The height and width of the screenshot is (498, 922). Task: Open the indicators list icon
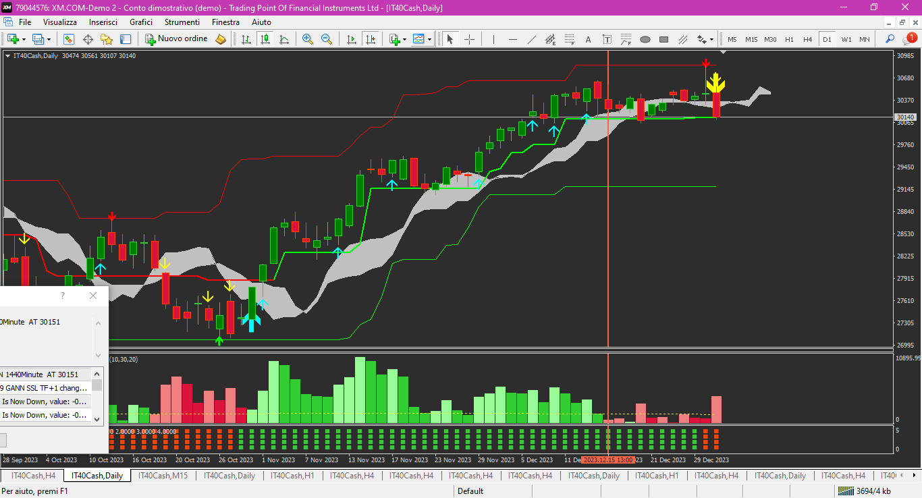[x=395, y=39]
